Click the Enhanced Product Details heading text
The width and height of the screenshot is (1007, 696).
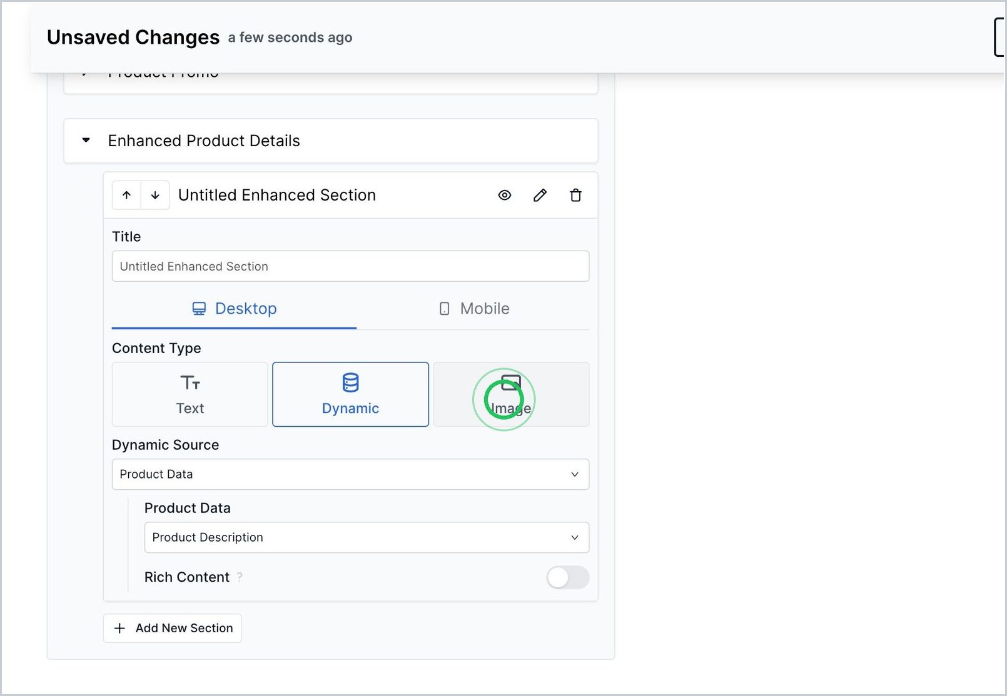click(x=204, y=141)
